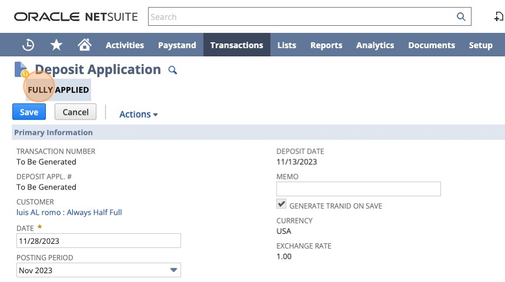
Task: Click into the Memo field
Action: tap(358, 189)
